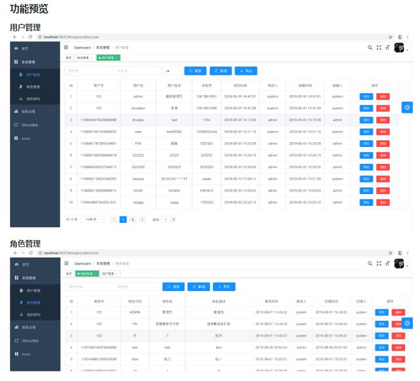Screen dimensions: 420x381
Task: Reload the organization/role browser page
Action: (31, 253)
